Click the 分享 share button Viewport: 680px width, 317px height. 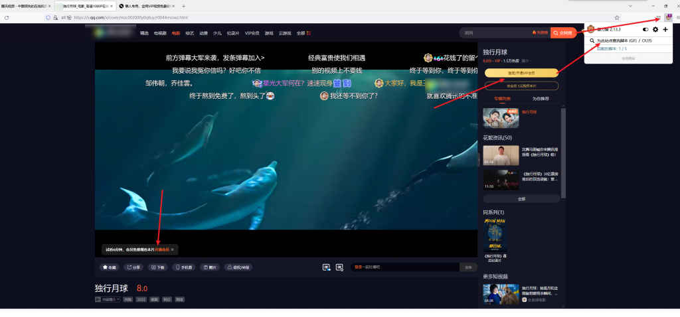point(133,267)
